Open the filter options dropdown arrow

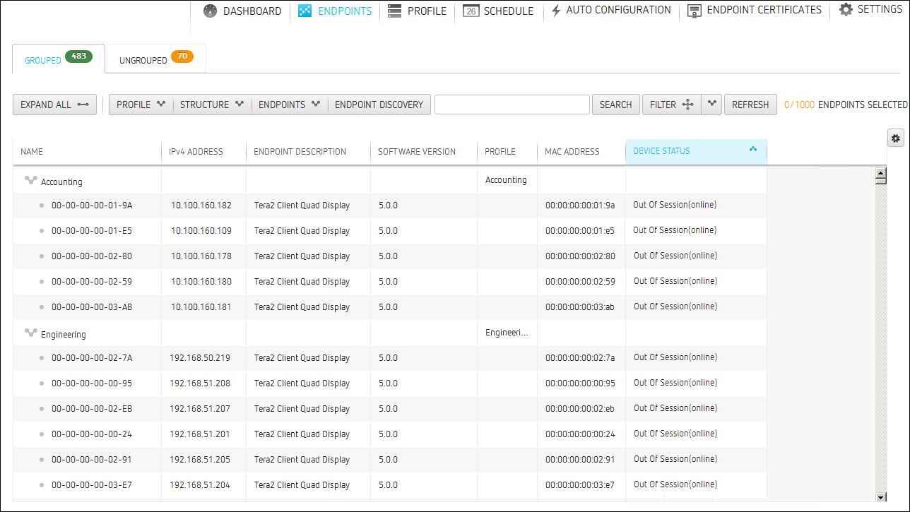click(712, 105)
